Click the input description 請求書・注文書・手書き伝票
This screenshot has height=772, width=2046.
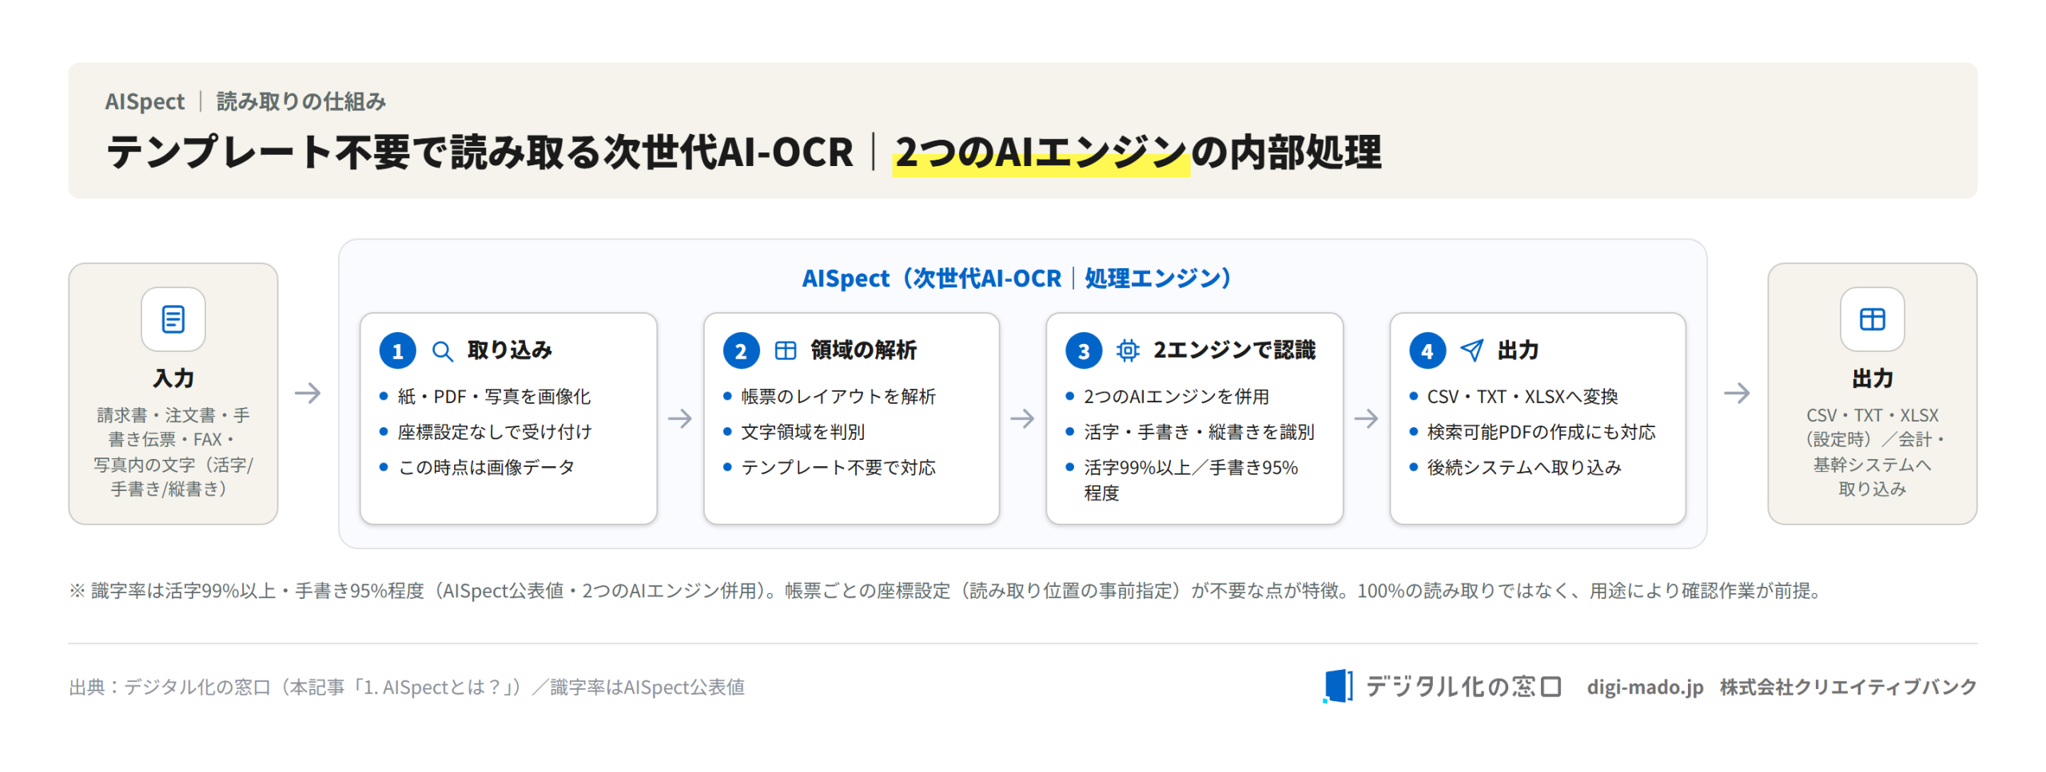point(173,452)
